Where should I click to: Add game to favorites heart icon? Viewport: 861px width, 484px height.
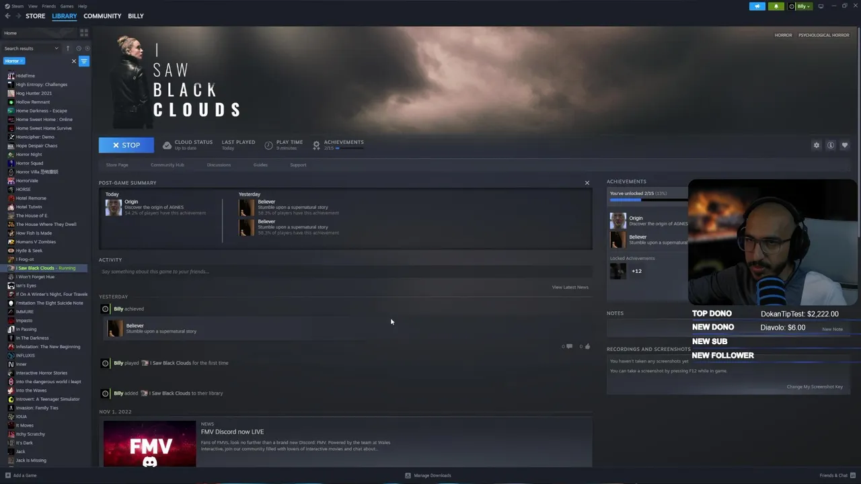coord(845,145)
